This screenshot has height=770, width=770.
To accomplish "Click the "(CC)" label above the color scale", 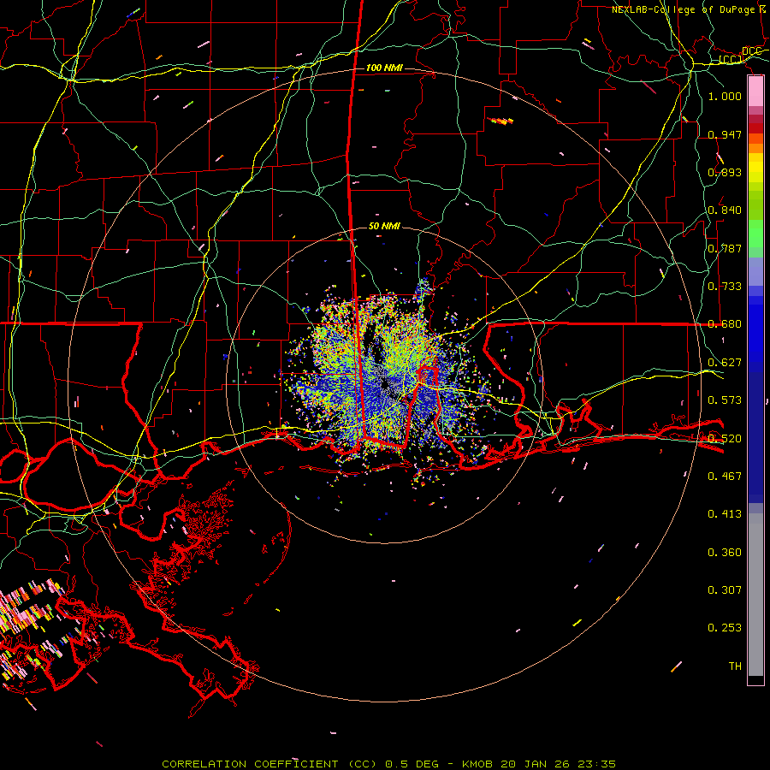I will click(731, 60).
